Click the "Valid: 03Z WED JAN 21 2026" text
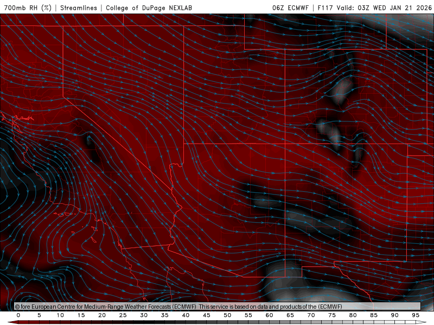The width and height of the screenshot is (434, 325). click(x=384, y=8)
